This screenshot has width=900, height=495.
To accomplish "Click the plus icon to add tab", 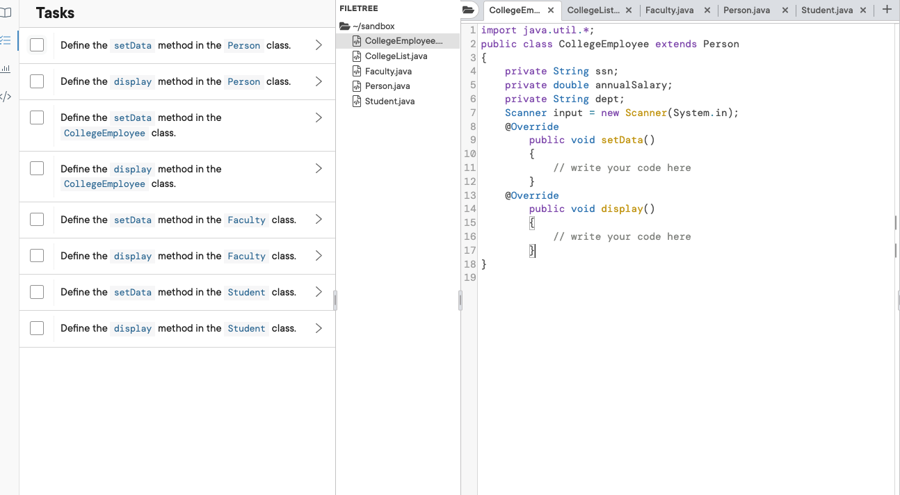I will tap(886, 10).
